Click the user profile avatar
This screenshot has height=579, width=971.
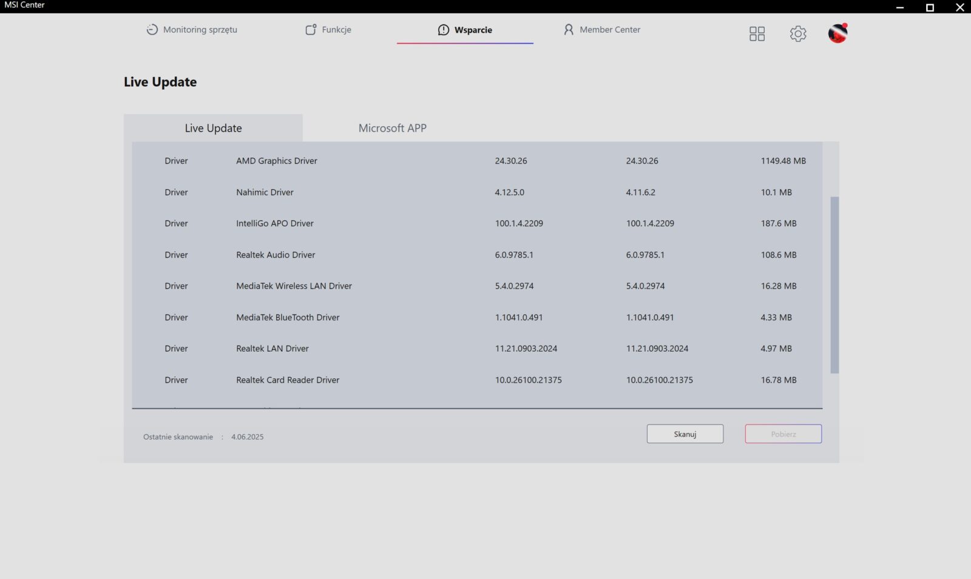coord(837,33)
